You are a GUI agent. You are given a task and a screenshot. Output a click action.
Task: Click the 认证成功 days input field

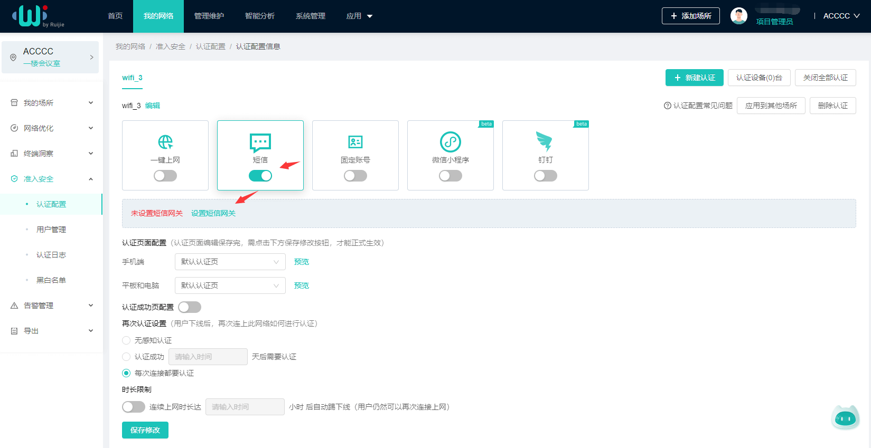point(208,357)
